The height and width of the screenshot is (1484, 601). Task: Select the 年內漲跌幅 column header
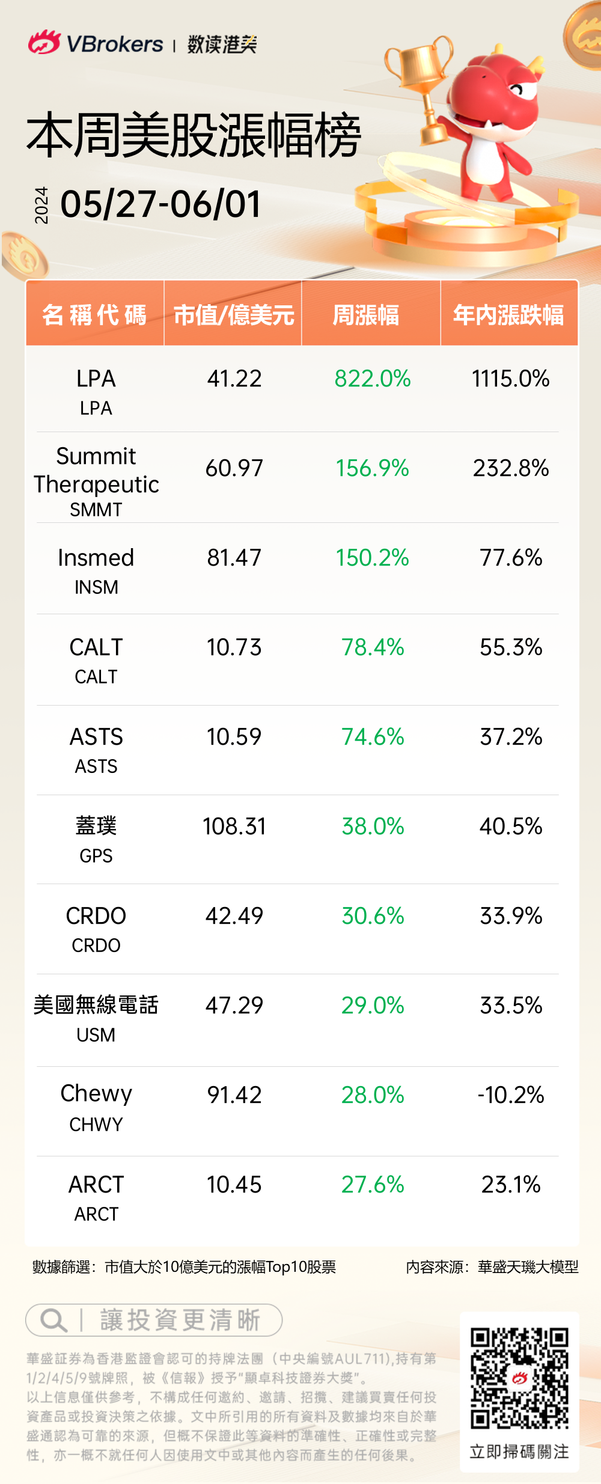pyautogui.click(x=508, y=314)
